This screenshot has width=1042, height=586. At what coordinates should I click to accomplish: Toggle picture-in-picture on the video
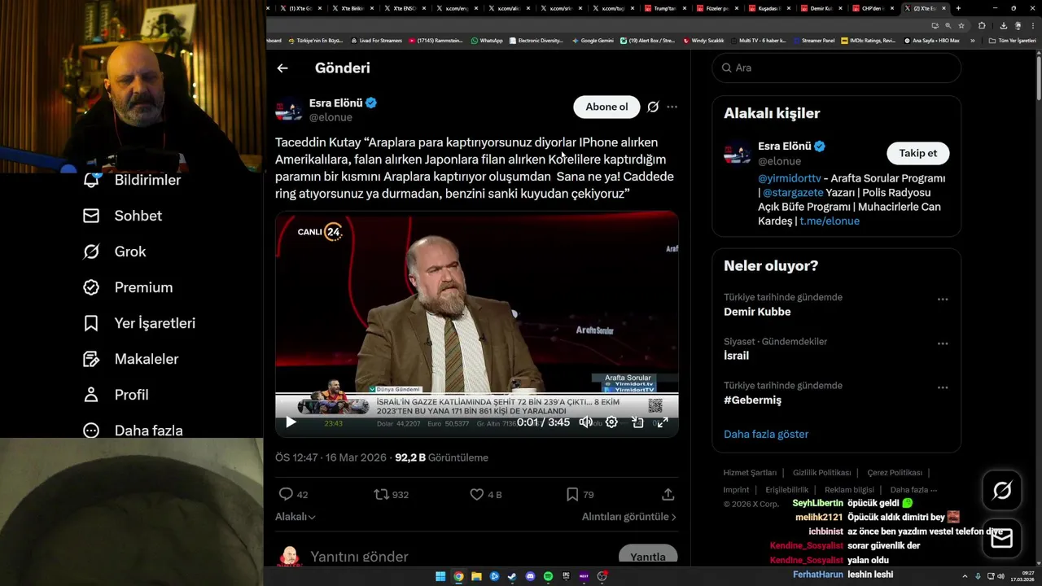(x=637, y=422)
